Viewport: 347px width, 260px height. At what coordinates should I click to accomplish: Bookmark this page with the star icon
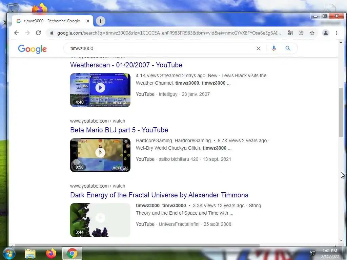point(312,33)
